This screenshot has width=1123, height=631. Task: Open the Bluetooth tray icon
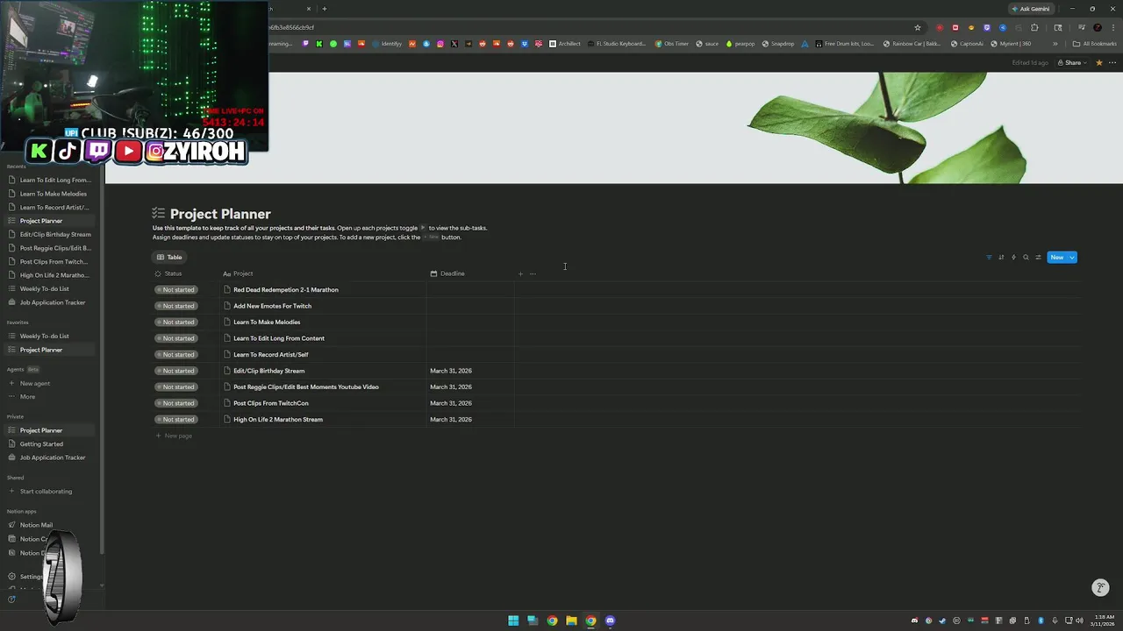(1041, 620)
